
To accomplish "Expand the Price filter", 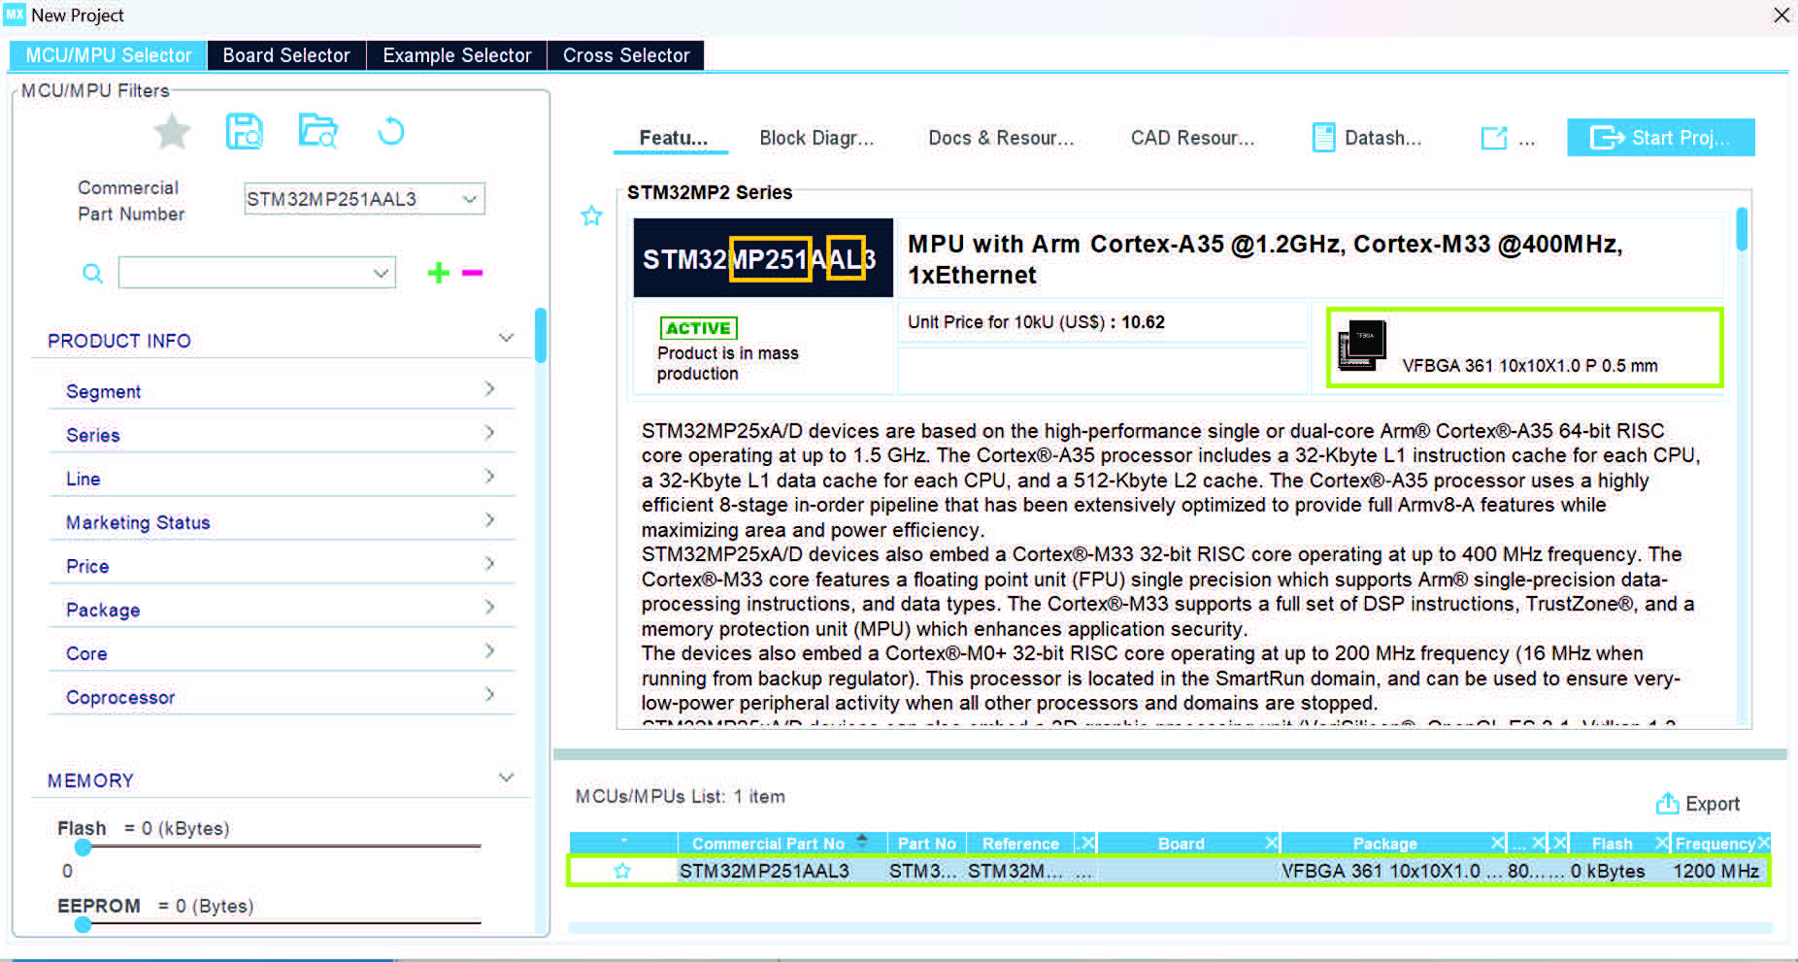I will [489, 564].
